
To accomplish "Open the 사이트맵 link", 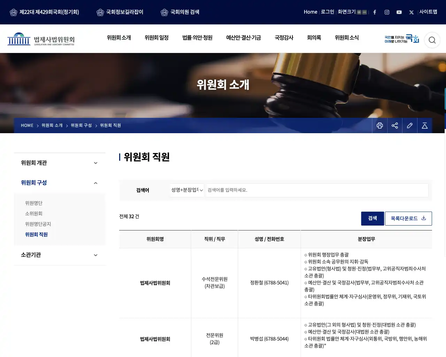I will (x=428, y=12).
